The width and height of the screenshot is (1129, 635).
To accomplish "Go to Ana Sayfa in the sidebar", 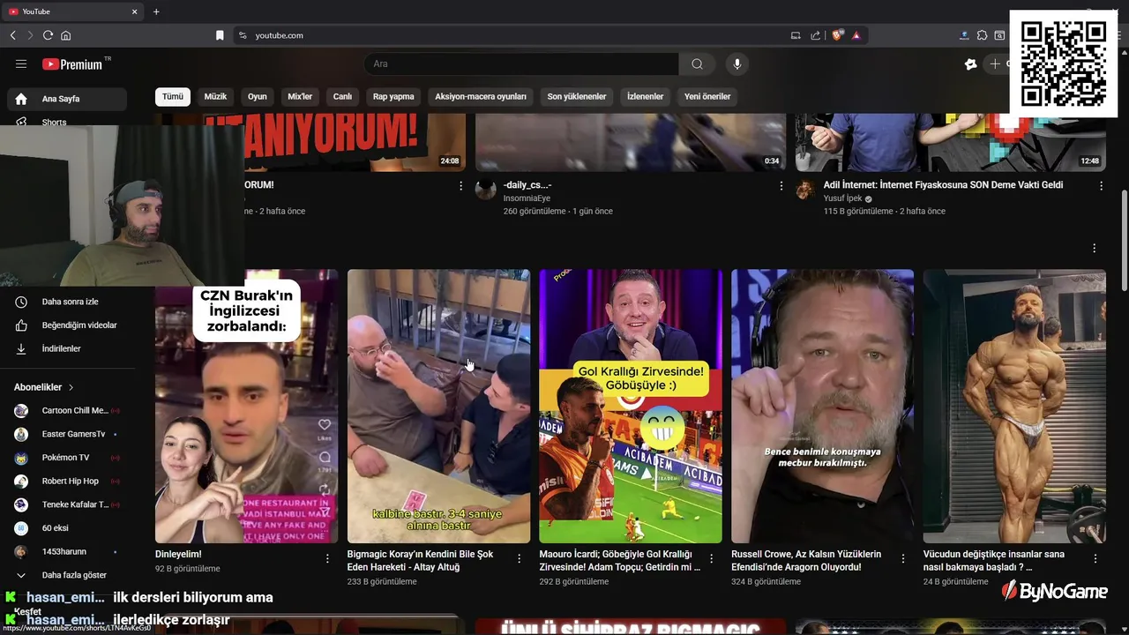I will [67, 99].
